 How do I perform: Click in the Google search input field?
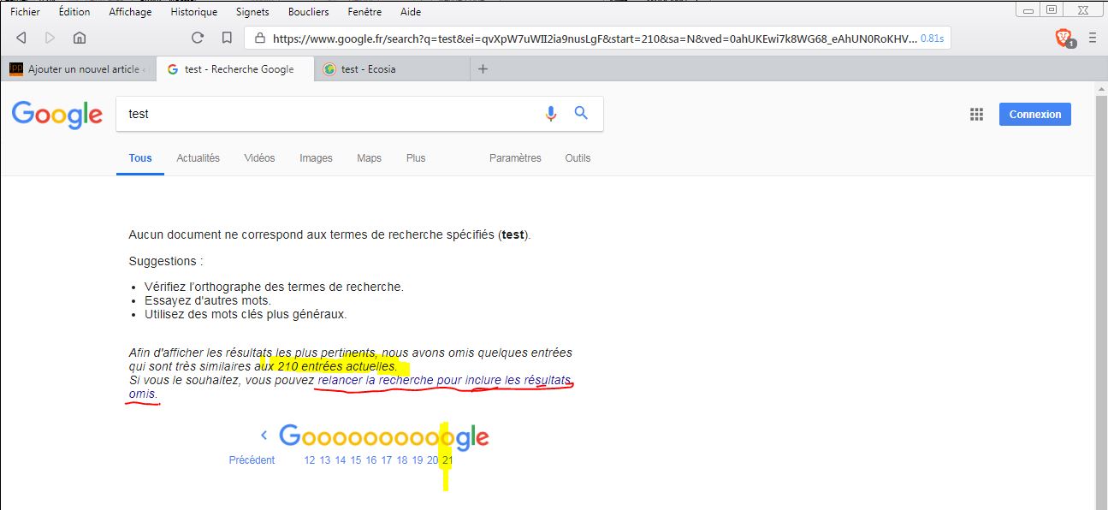[325, 114]
